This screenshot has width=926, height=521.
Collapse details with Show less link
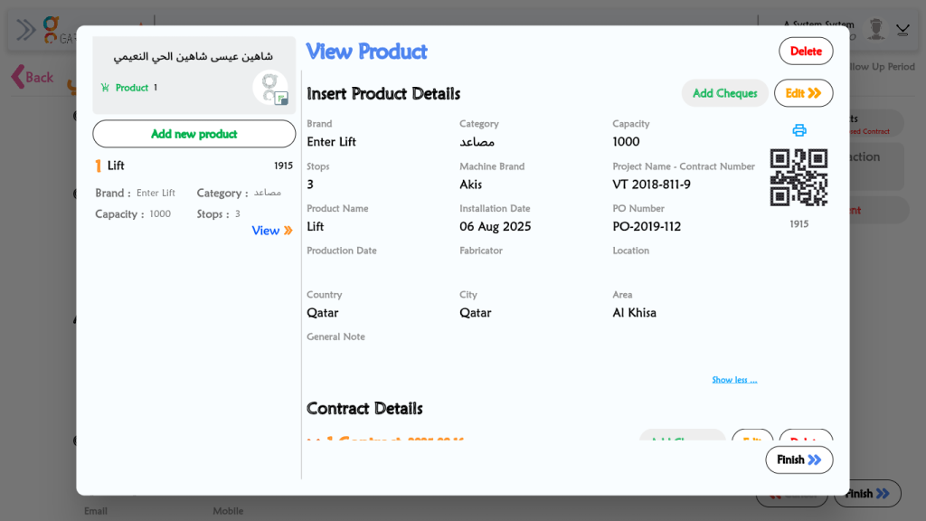point(734,380)
